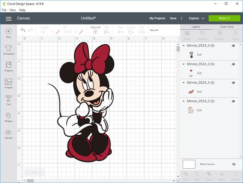The image size is (243, 183).
Task: Click the Canvas title label
Action: (x=23, y=18)
